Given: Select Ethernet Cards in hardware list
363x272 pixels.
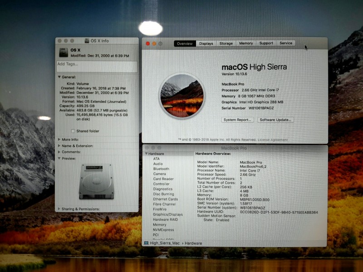Looking at the screenshot, I should click(165, 199).
